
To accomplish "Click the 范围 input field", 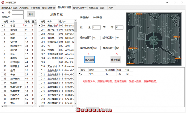I will coord(119,27).
